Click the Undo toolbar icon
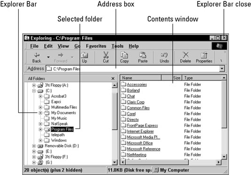This screenshot has width=251, height=175. [164, 55]
